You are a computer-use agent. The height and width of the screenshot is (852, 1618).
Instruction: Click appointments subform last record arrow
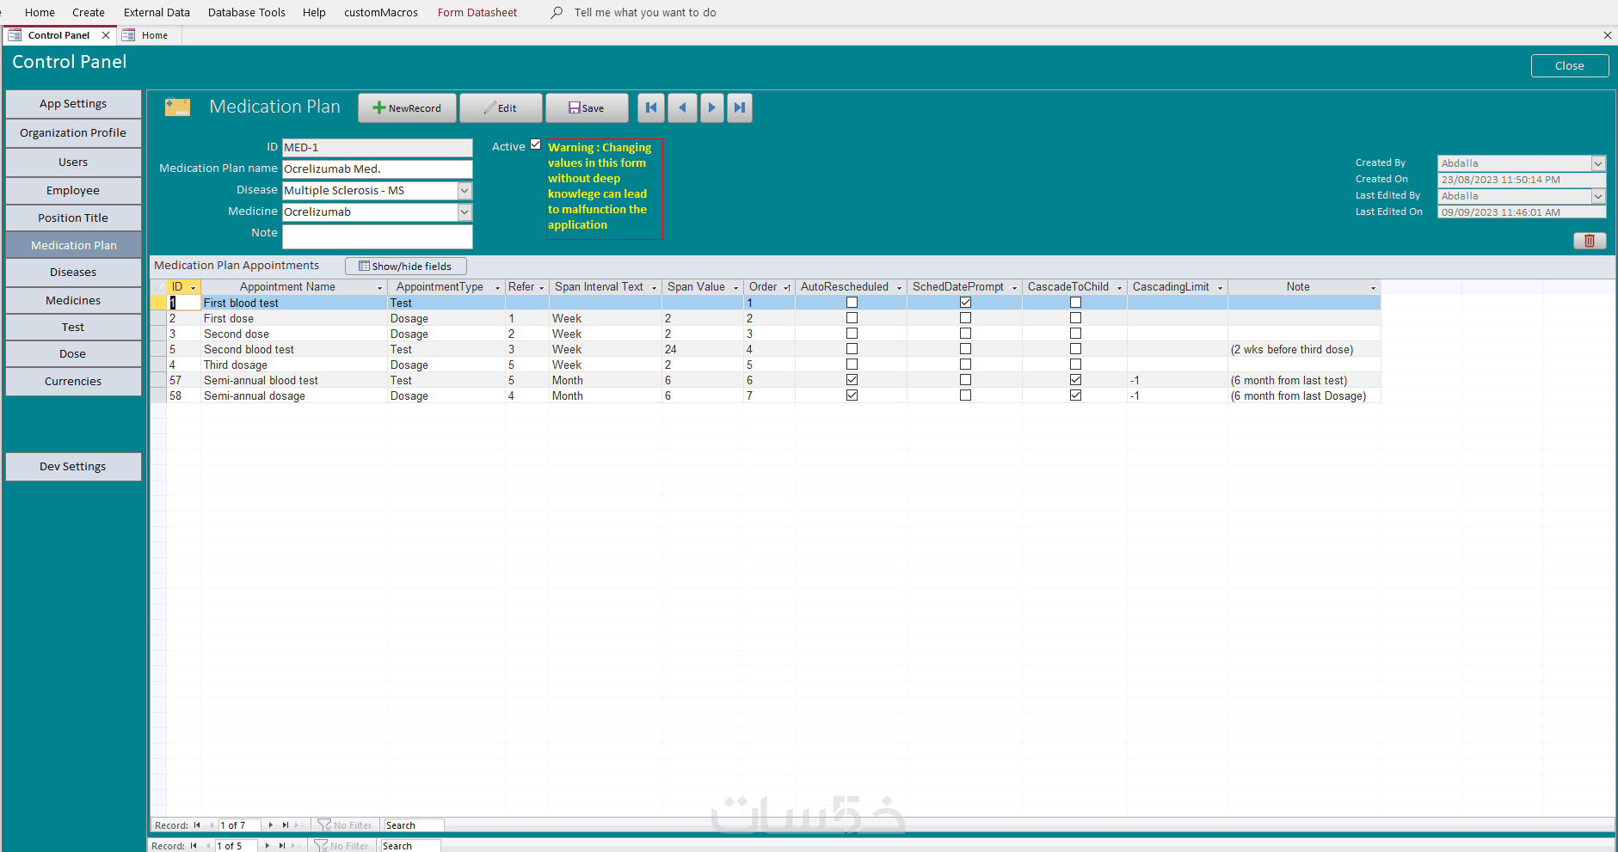coord(286,825)
